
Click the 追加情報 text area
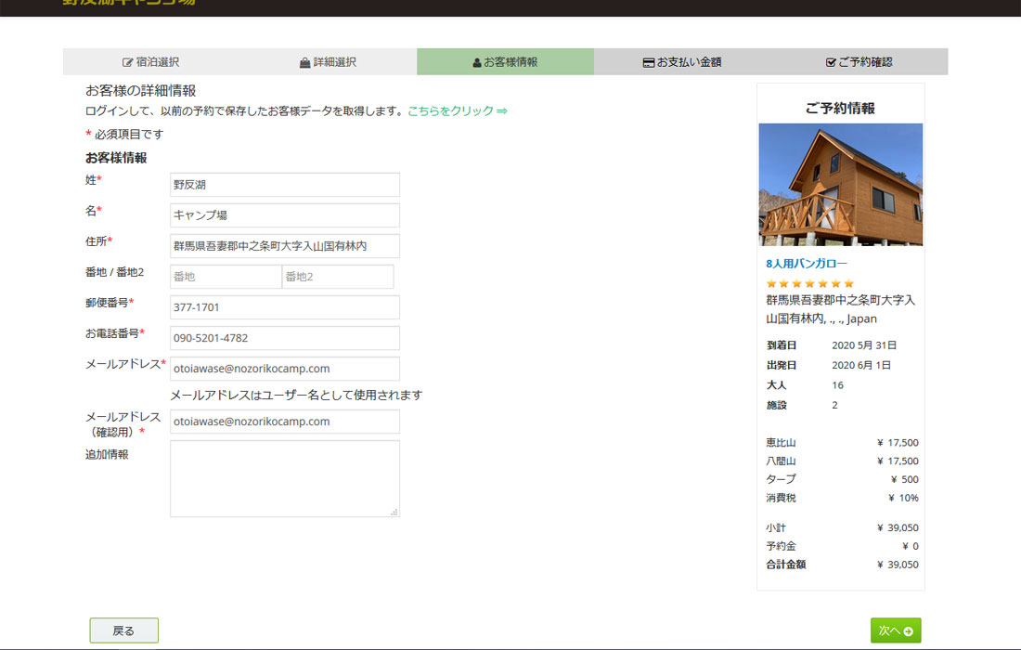[x=283, y=480]
